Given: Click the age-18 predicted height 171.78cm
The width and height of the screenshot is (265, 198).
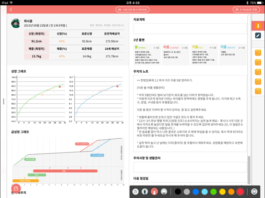Looking at the screenshot, I should point(112,56).
